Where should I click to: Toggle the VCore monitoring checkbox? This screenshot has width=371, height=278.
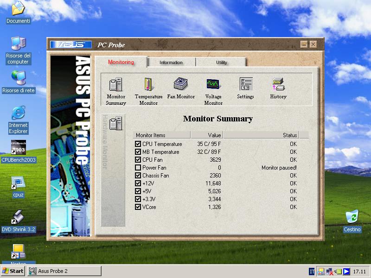(x=138, y=207)
